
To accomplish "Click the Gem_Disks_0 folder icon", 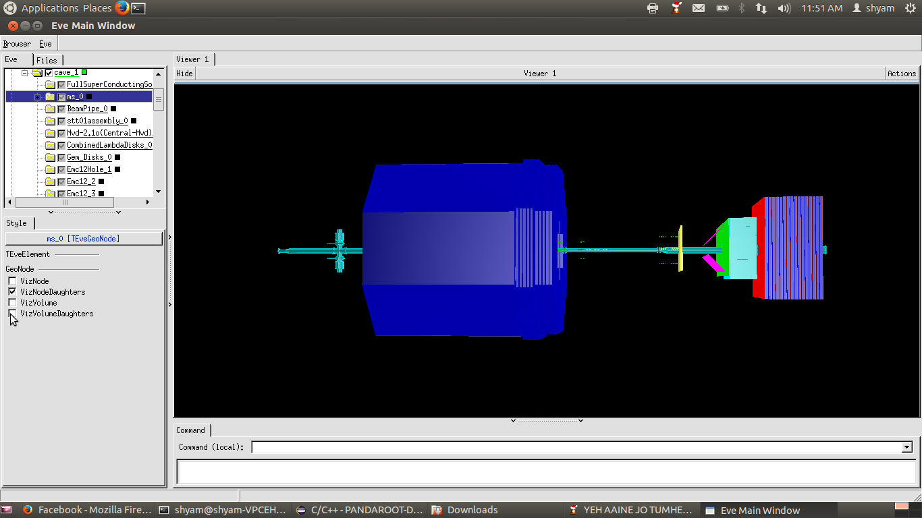I will (x=50, y=157).
